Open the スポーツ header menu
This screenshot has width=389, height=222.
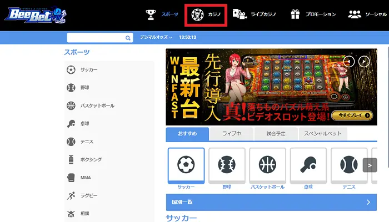point(169,14)
